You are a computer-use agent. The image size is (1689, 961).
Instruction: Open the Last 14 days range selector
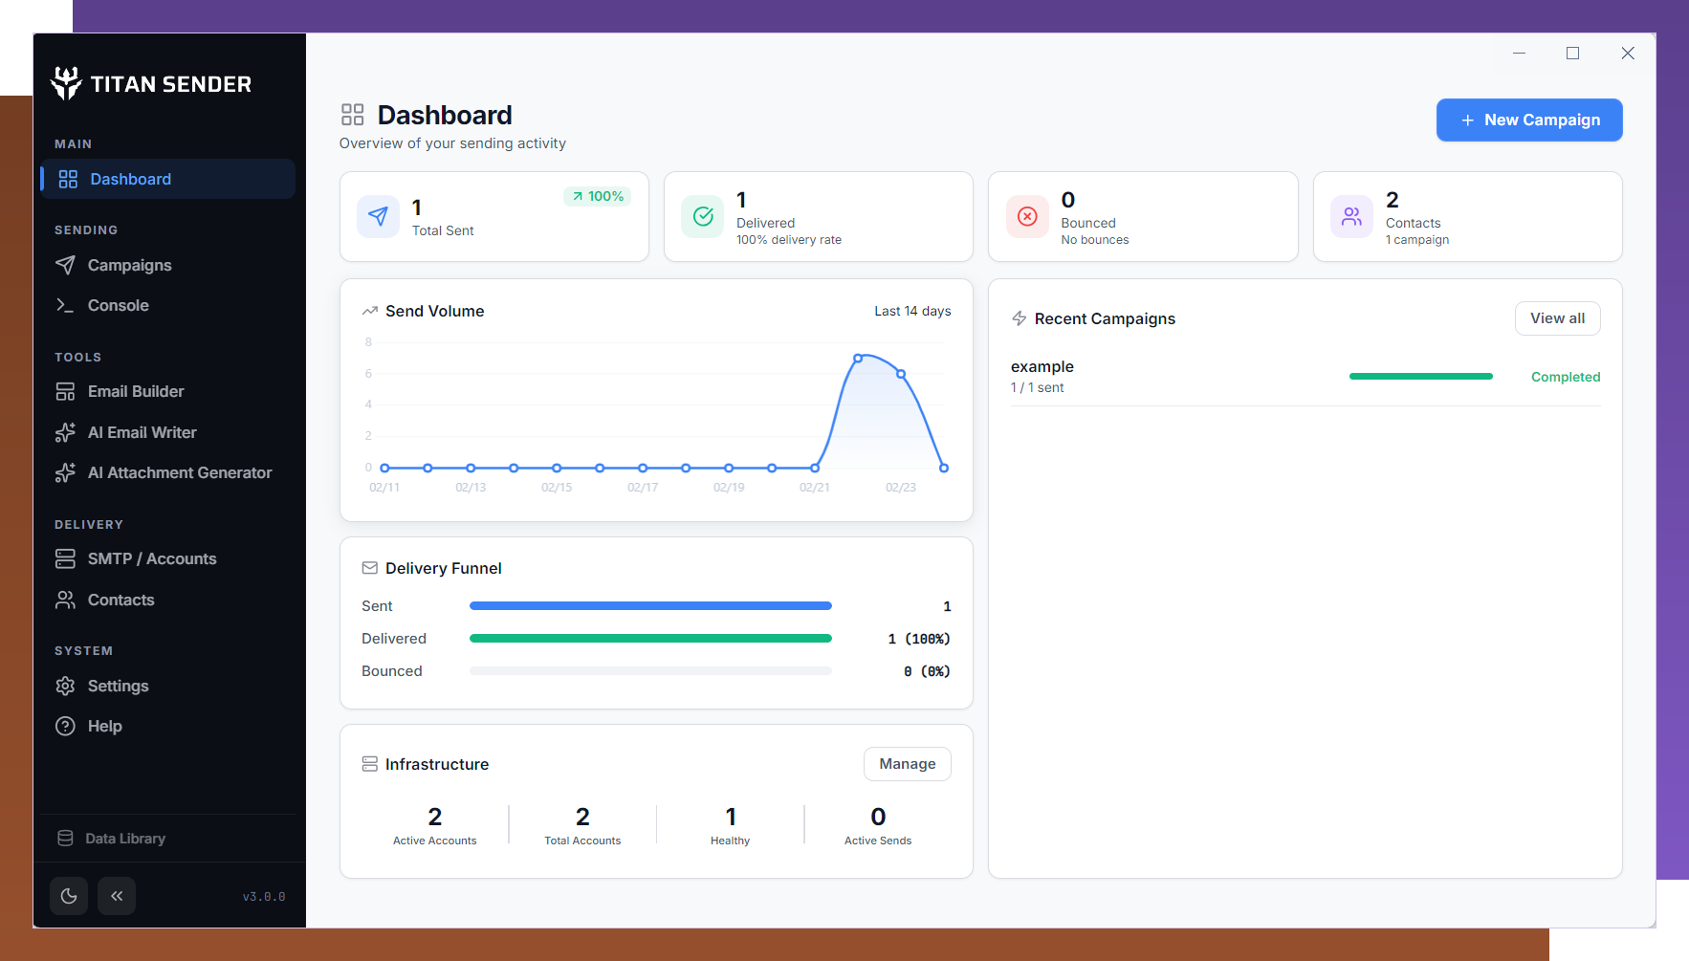tap(911, 311)
